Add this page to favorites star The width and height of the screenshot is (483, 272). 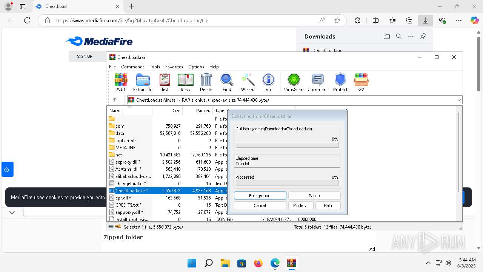337,20
